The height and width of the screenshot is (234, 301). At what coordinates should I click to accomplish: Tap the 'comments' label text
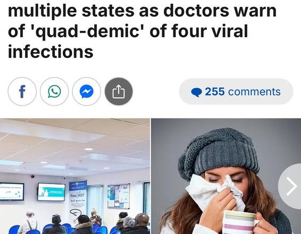click(x=254, y=91)
